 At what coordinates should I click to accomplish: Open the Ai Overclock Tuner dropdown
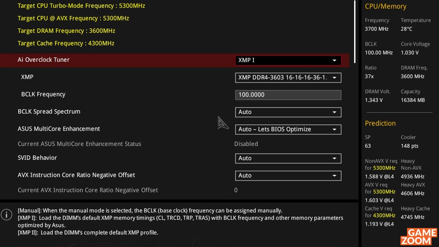click(x=288, y=60)
